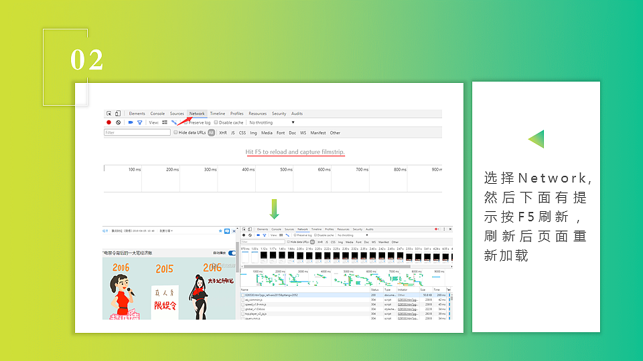Toggle Hide data URLs checkbox in lower DevTools
The height and width of the screenshot is (361, 643).
tap(288, 242)
